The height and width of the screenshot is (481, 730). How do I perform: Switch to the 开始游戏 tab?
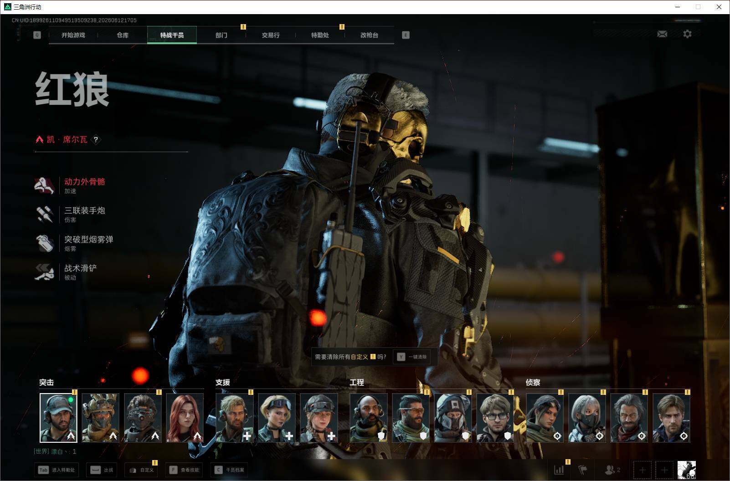click(x=73, y=35)
